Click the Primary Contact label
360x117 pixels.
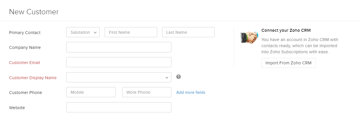point(25,33)
